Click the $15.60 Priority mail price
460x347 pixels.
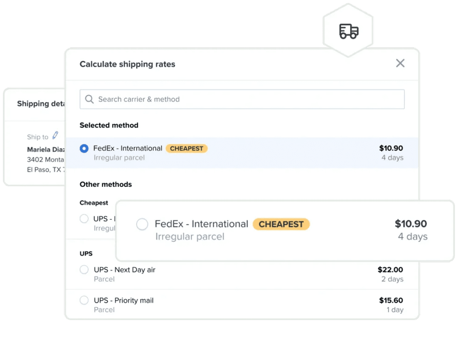click(x=391, y=300)
